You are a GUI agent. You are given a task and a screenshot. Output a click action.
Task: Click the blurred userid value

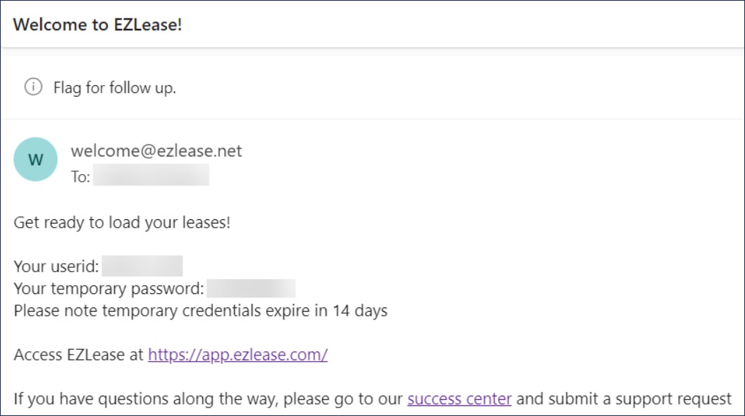142,266
